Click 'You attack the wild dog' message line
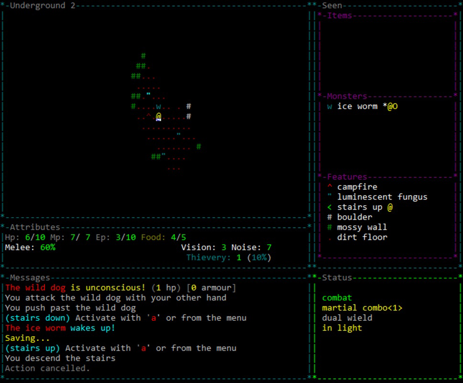463x383 pixels. tap(115, 298)
